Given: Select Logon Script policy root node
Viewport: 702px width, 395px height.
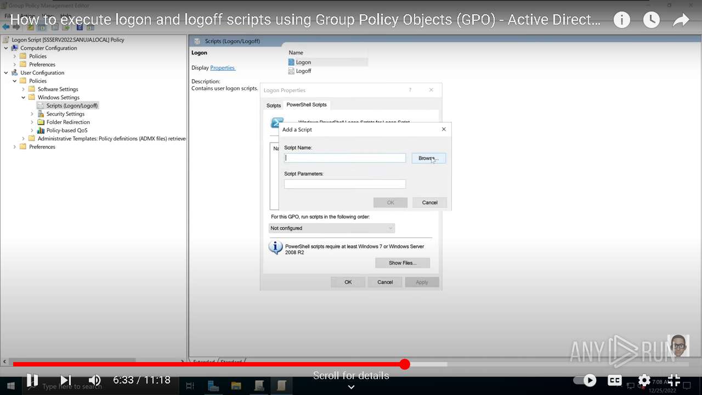Looking at the screenshot, I should click(67, 39).
